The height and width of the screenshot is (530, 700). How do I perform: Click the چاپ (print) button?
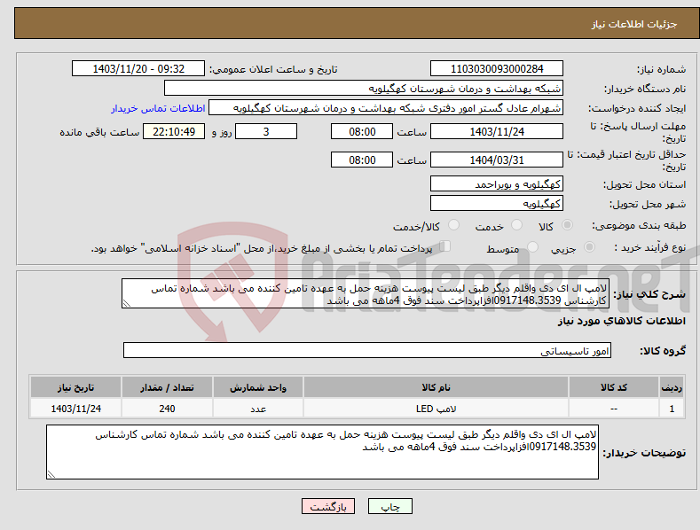389,506
